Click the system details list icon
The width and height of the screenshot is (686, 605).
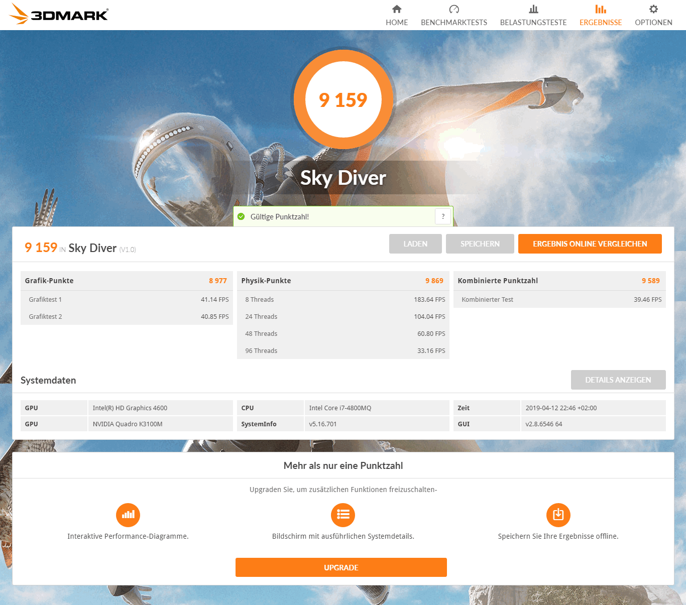[343, 515]
